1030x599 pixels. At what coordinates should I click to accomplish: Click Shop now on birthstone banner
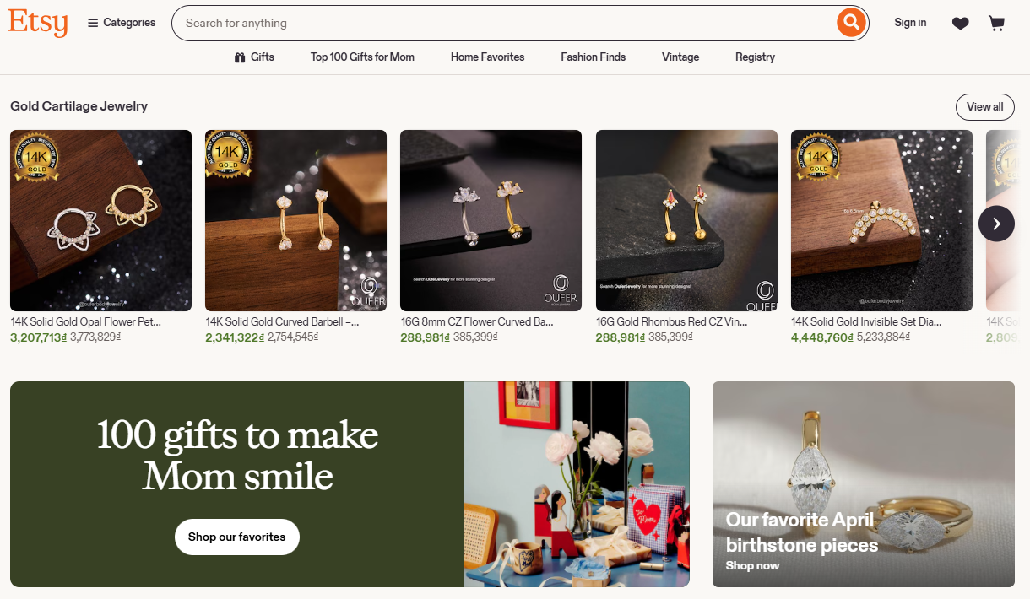coord(752,565)
